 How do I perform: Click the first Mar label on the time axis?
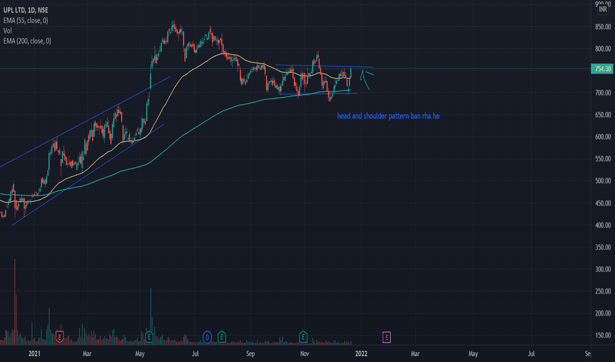[x=87, y=354]
